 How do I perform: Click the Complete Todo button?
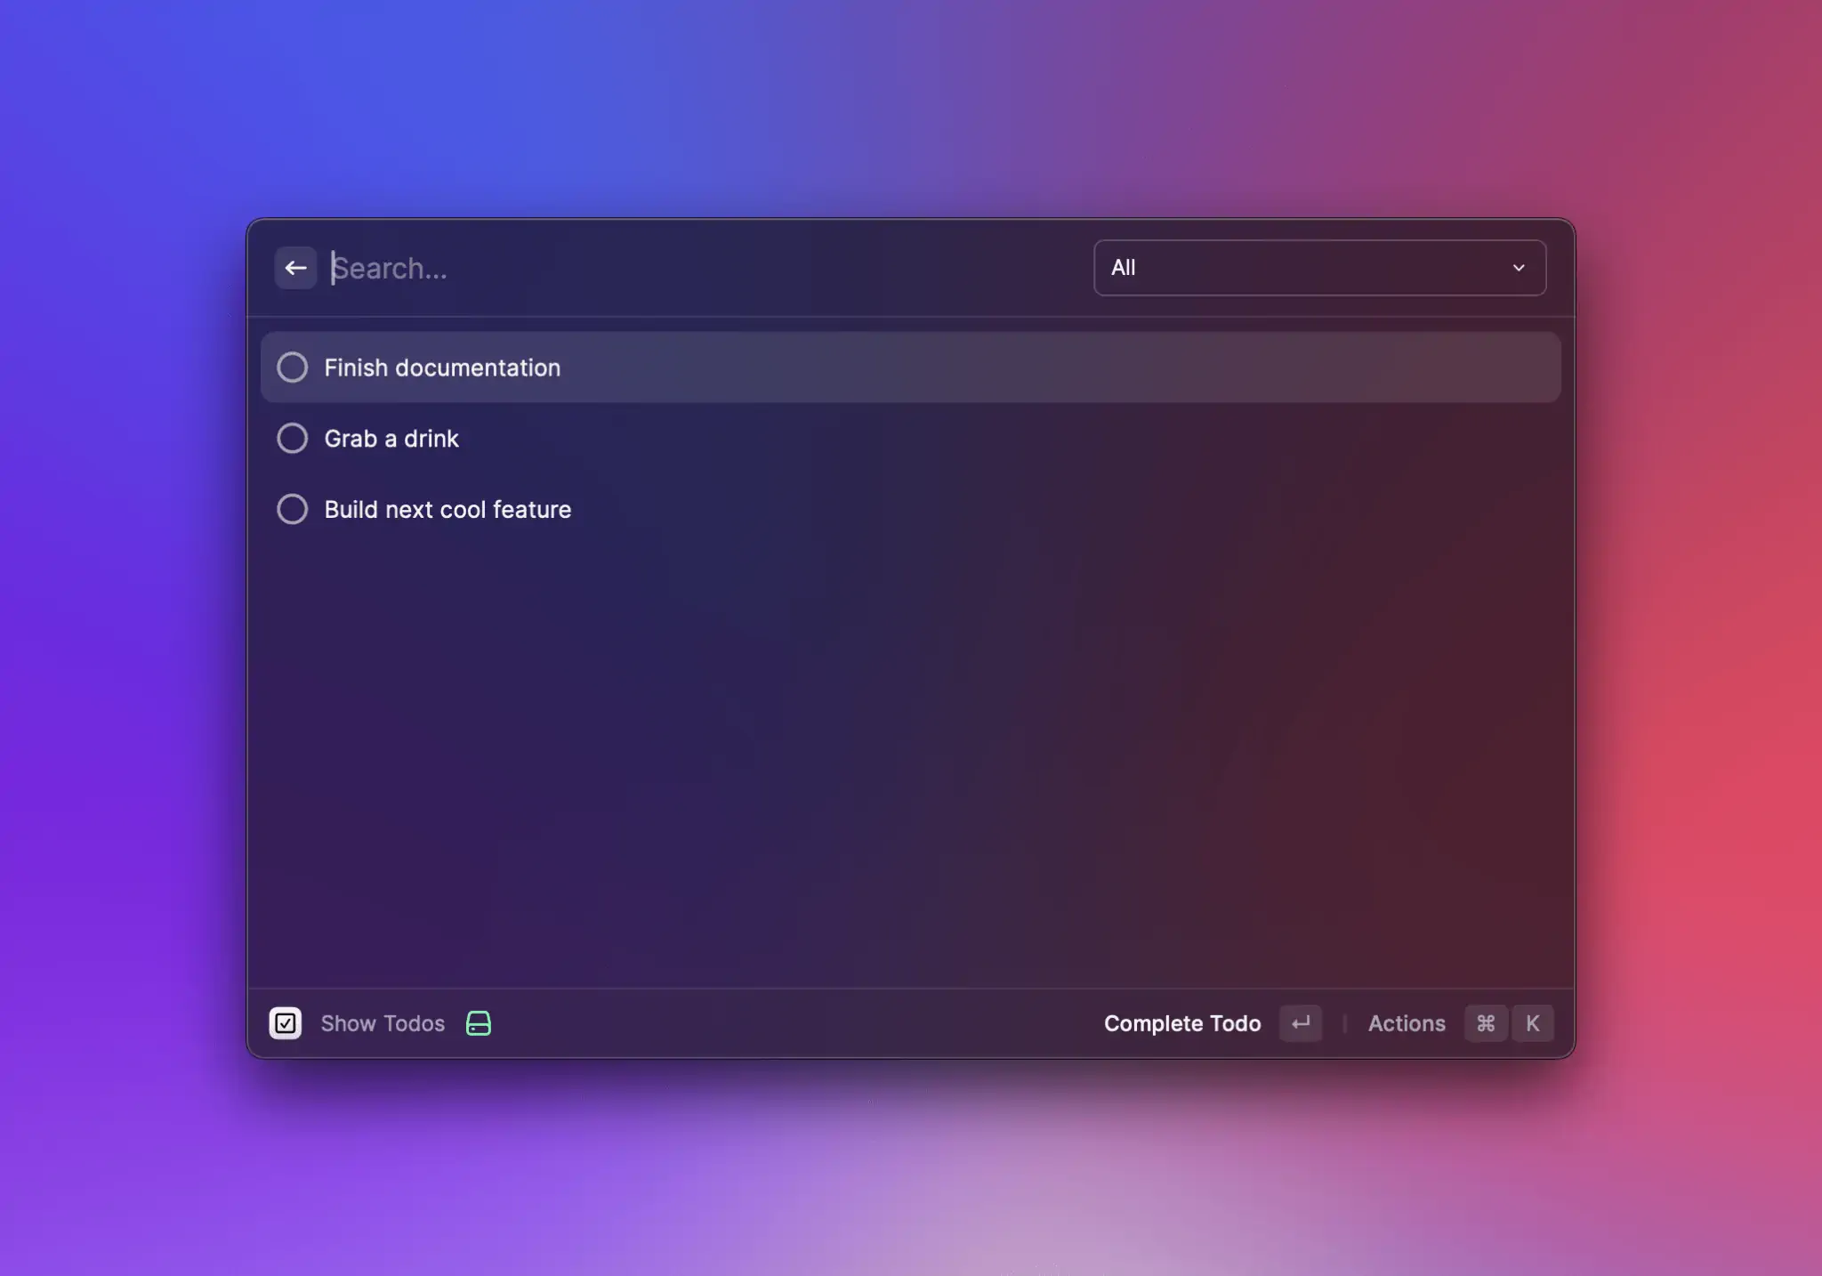point(1181,1023)
